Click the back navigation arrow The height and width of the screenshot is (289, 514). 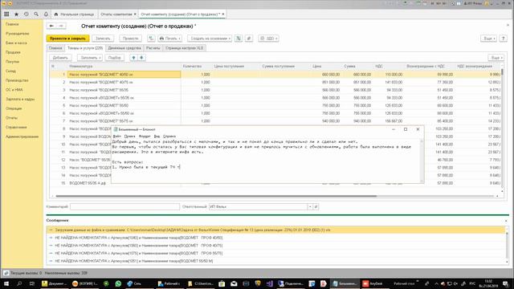pyautogui.click(x=51, y=26)
